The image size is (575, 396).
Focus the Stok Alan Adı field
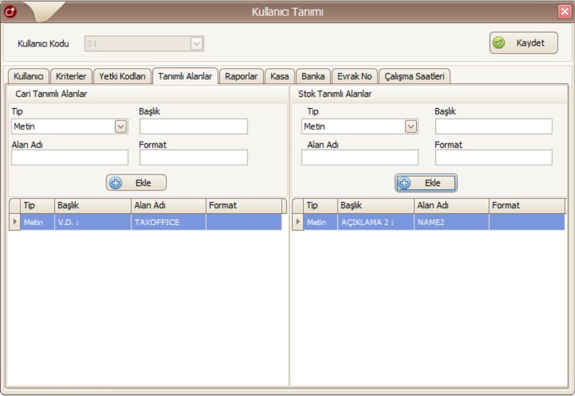[360, 157]
